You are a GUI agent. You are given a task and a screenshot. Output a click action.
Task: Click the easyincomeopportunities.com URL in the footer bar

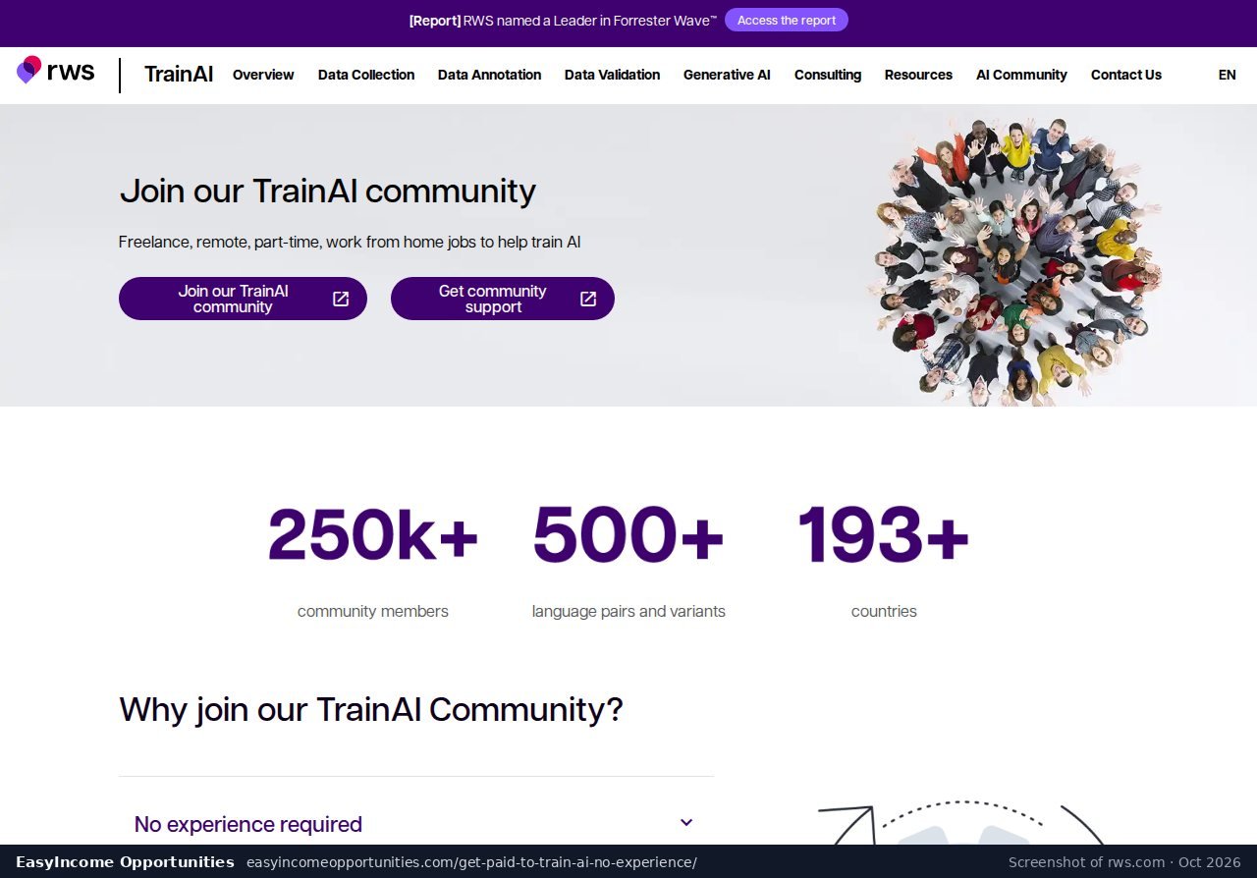[471, 862]
